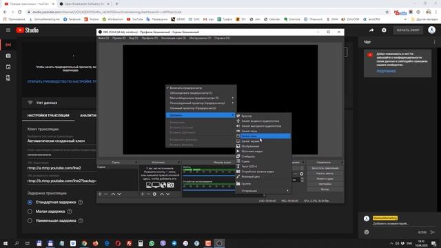Select Стандартная задержка radio button
The height and width of the screenshot is (248, 441).
(x=30, y=202)
